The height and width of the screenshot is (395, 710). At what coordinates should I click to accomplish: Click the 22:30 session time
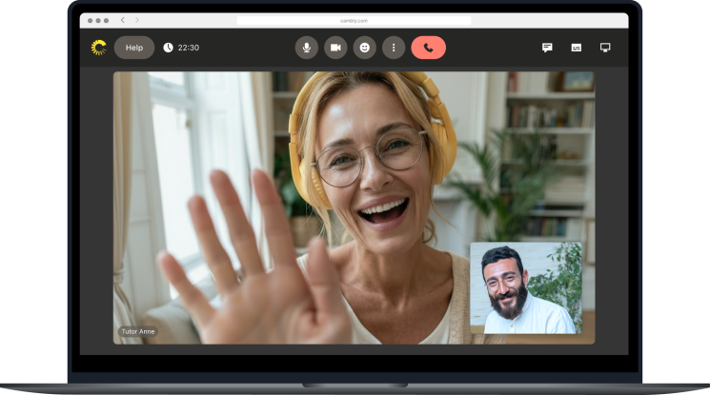[x=189, y=48]
